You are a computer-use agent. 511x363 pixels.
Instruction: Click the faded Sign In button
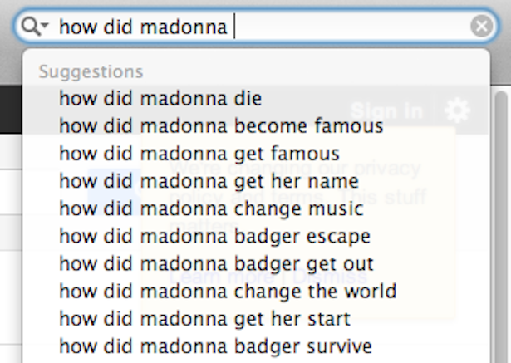click(x=387, y=111)
